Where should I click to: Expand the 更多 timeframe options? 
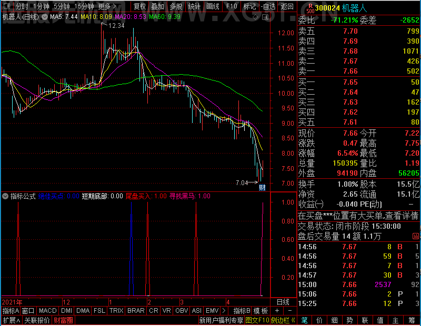point(107,6)
